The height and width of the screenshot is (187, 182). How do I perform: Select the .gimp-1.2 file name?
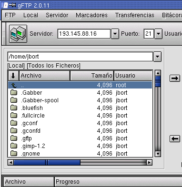pos(33,146)
